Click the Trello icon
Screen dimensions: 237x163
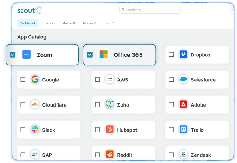click(184, 130)
